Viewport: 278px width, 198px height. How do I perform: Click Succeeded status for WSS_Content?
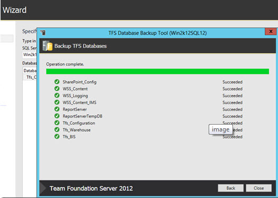232,89
